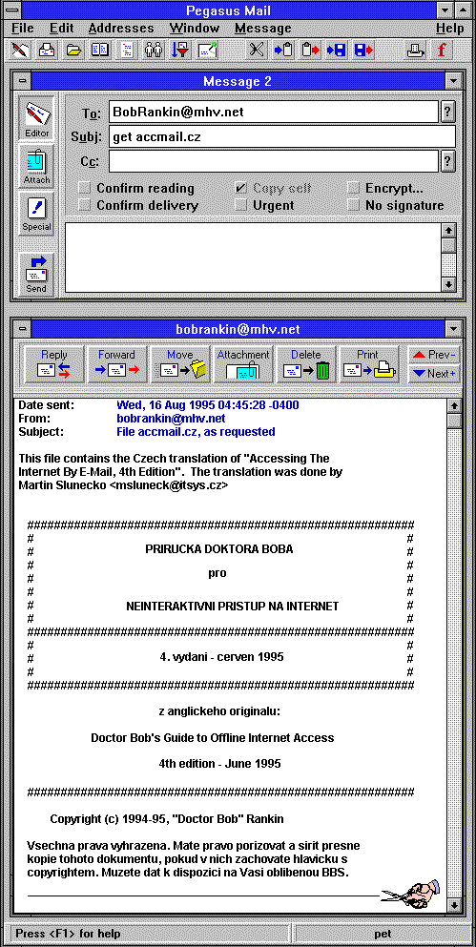
Task: Enable the Confirm reading checkbox
Action: click(x=86, y=188)
